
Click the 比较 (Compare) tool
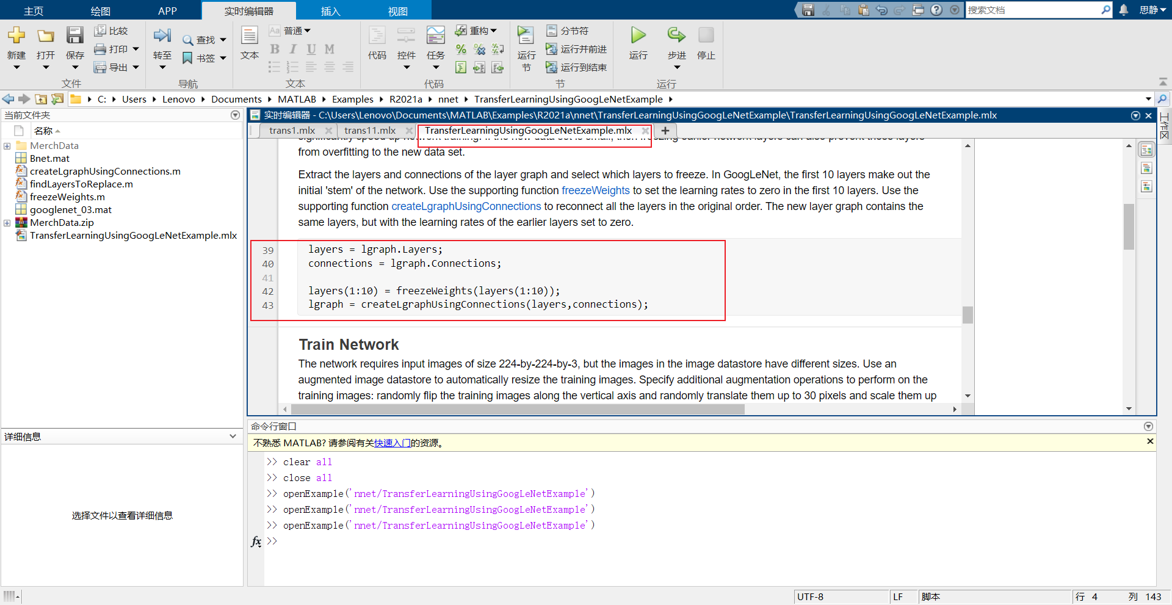pos(111,31)
